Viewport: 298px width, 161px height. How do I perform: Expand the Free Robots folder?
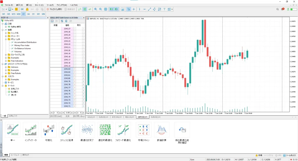[x=6, y=73]
